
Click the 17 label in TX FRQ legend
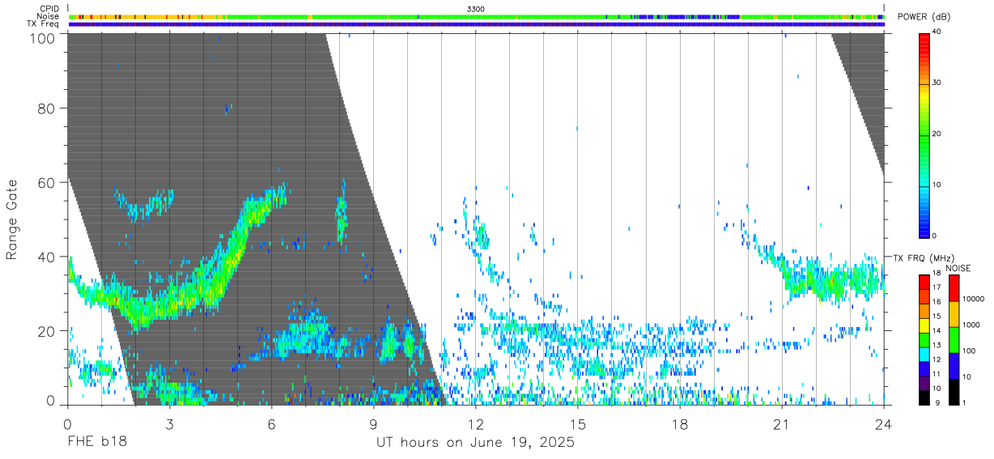pos(935,287)
